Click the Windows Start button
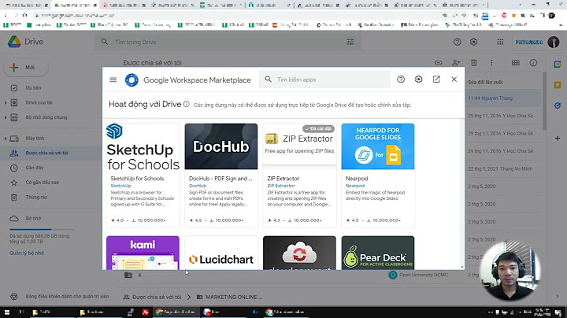Screen dimensions: 567x318 [x=7, y=312]
